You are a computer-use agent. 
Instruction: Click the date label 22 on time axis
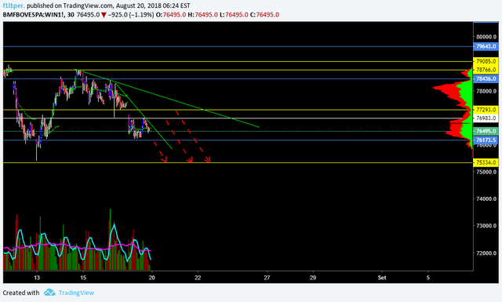(x=198, y=278)
